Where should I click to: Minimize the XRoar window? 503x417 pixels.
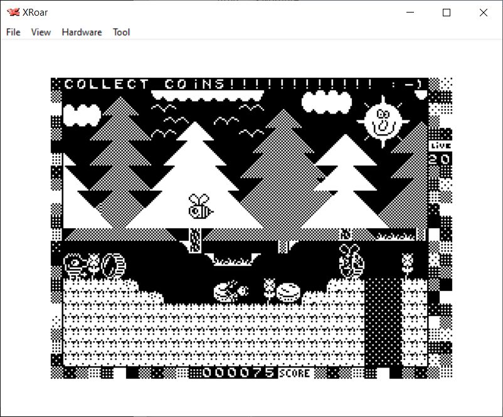click(410, 13)
